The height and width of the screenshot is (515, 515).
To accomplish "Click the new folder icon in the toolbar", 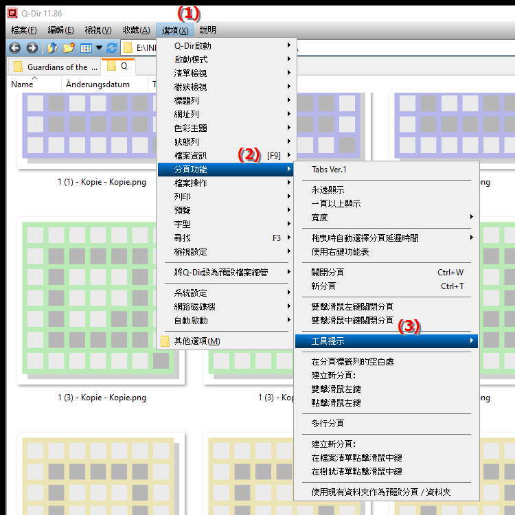I will [69, 48].
